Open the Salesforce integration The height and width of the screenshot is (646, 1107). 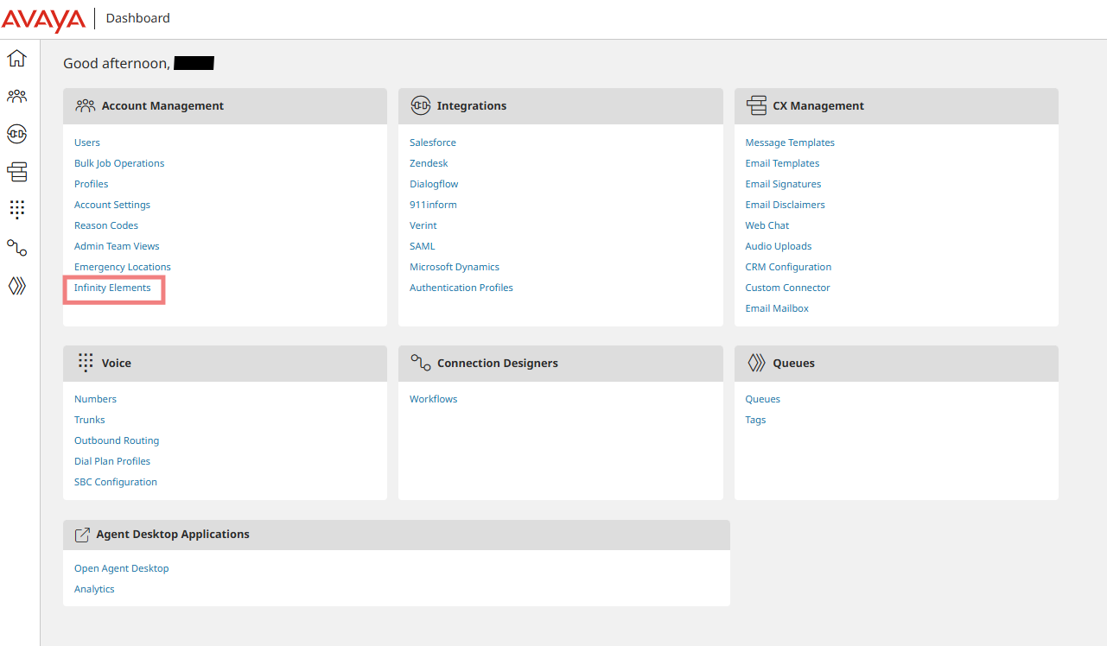click(432, 142)
